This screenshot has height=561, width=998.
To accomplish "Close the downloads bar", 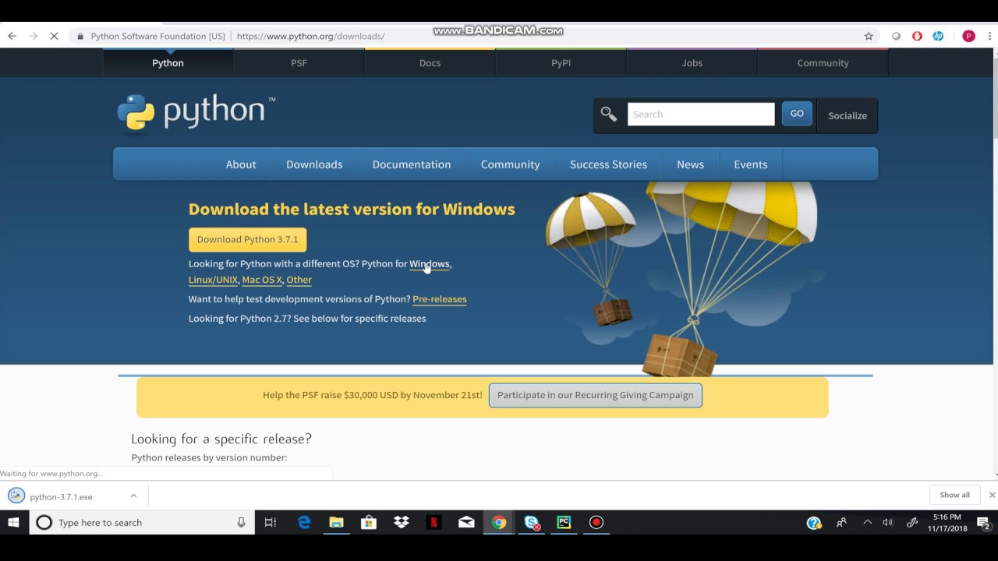I will [992, 495].
